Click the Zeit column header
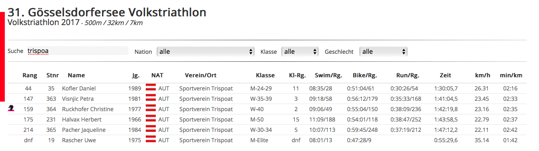This screenshot has height=151, width=539. coord(445,75)
